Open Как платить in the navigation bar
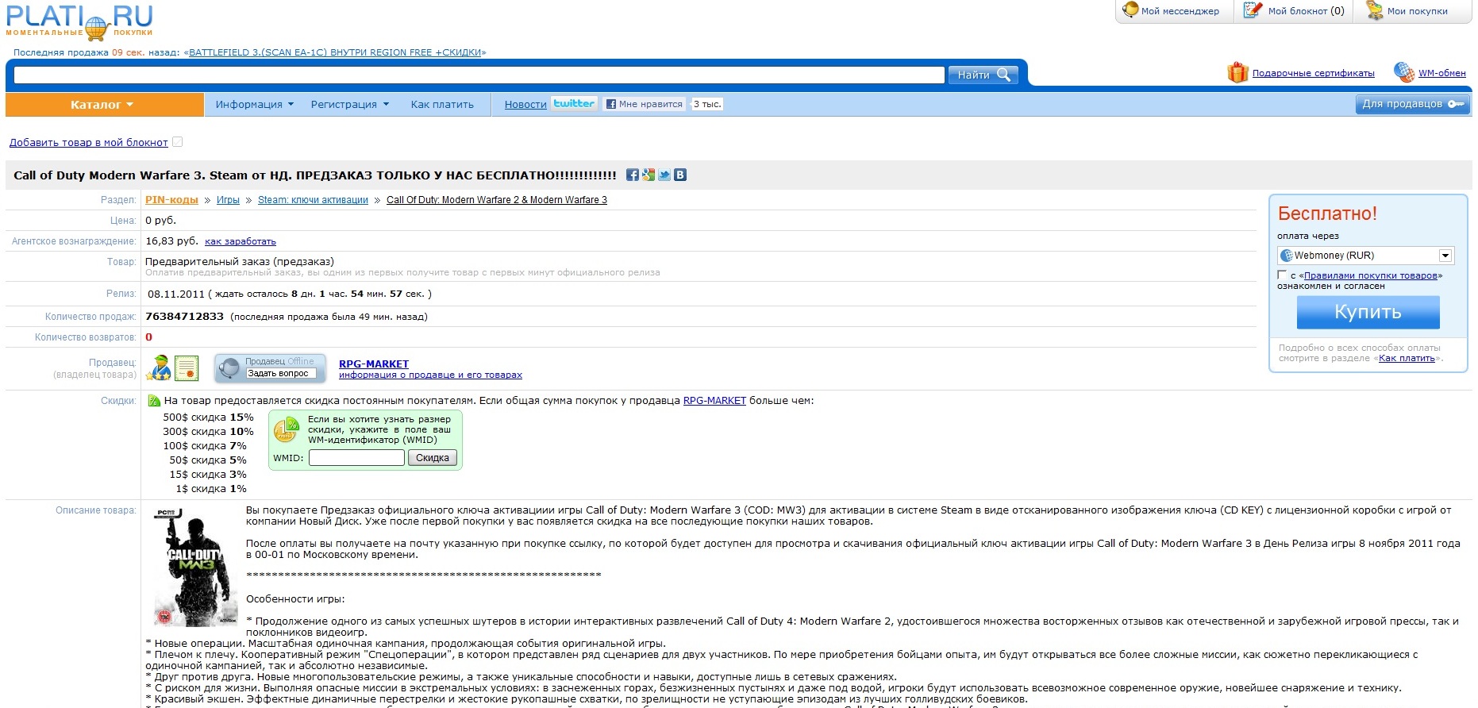 point(442,105)
